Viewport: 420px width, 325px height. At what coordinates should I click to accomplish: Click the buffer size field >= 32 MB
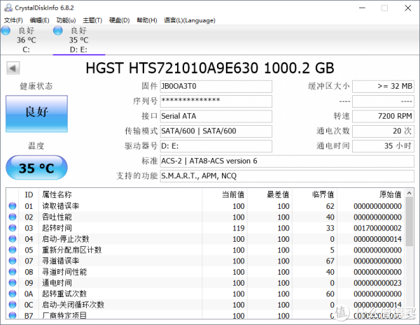click(x=383, y=87)
